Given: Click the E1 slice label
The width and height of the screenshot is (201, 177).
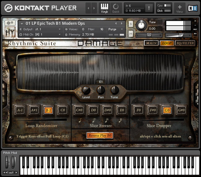Looking at the screenshot, I should pyautogui.click(x=101, y=82).
